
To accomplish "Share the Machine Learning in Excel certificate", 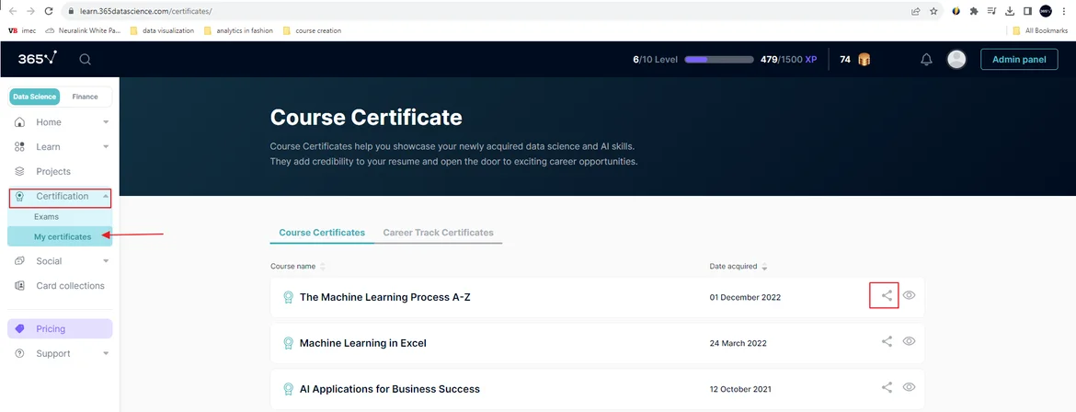I will pyautogui.click(x=887, y=341).
